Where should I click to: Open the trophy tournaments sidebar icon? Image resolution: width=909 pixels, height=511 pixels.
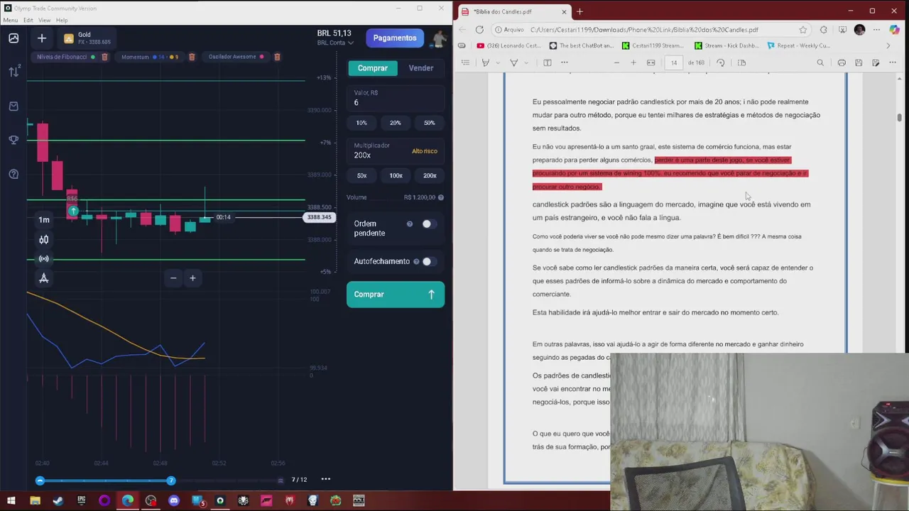13,140
